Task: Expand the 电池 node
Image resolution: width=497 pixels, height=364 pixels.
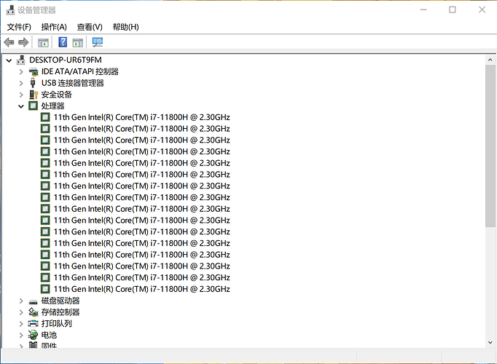Action: pos(21,335)
